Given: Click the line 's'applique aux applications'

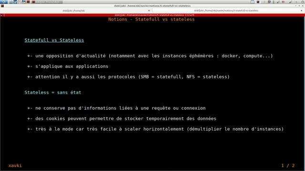Looking at the screenshot, I should [68, 66].
